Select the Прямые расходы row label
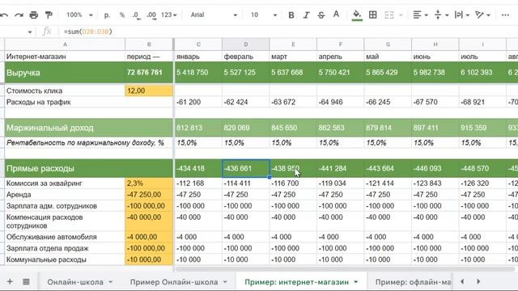This screenshot has width=518, height=291. 65,168
